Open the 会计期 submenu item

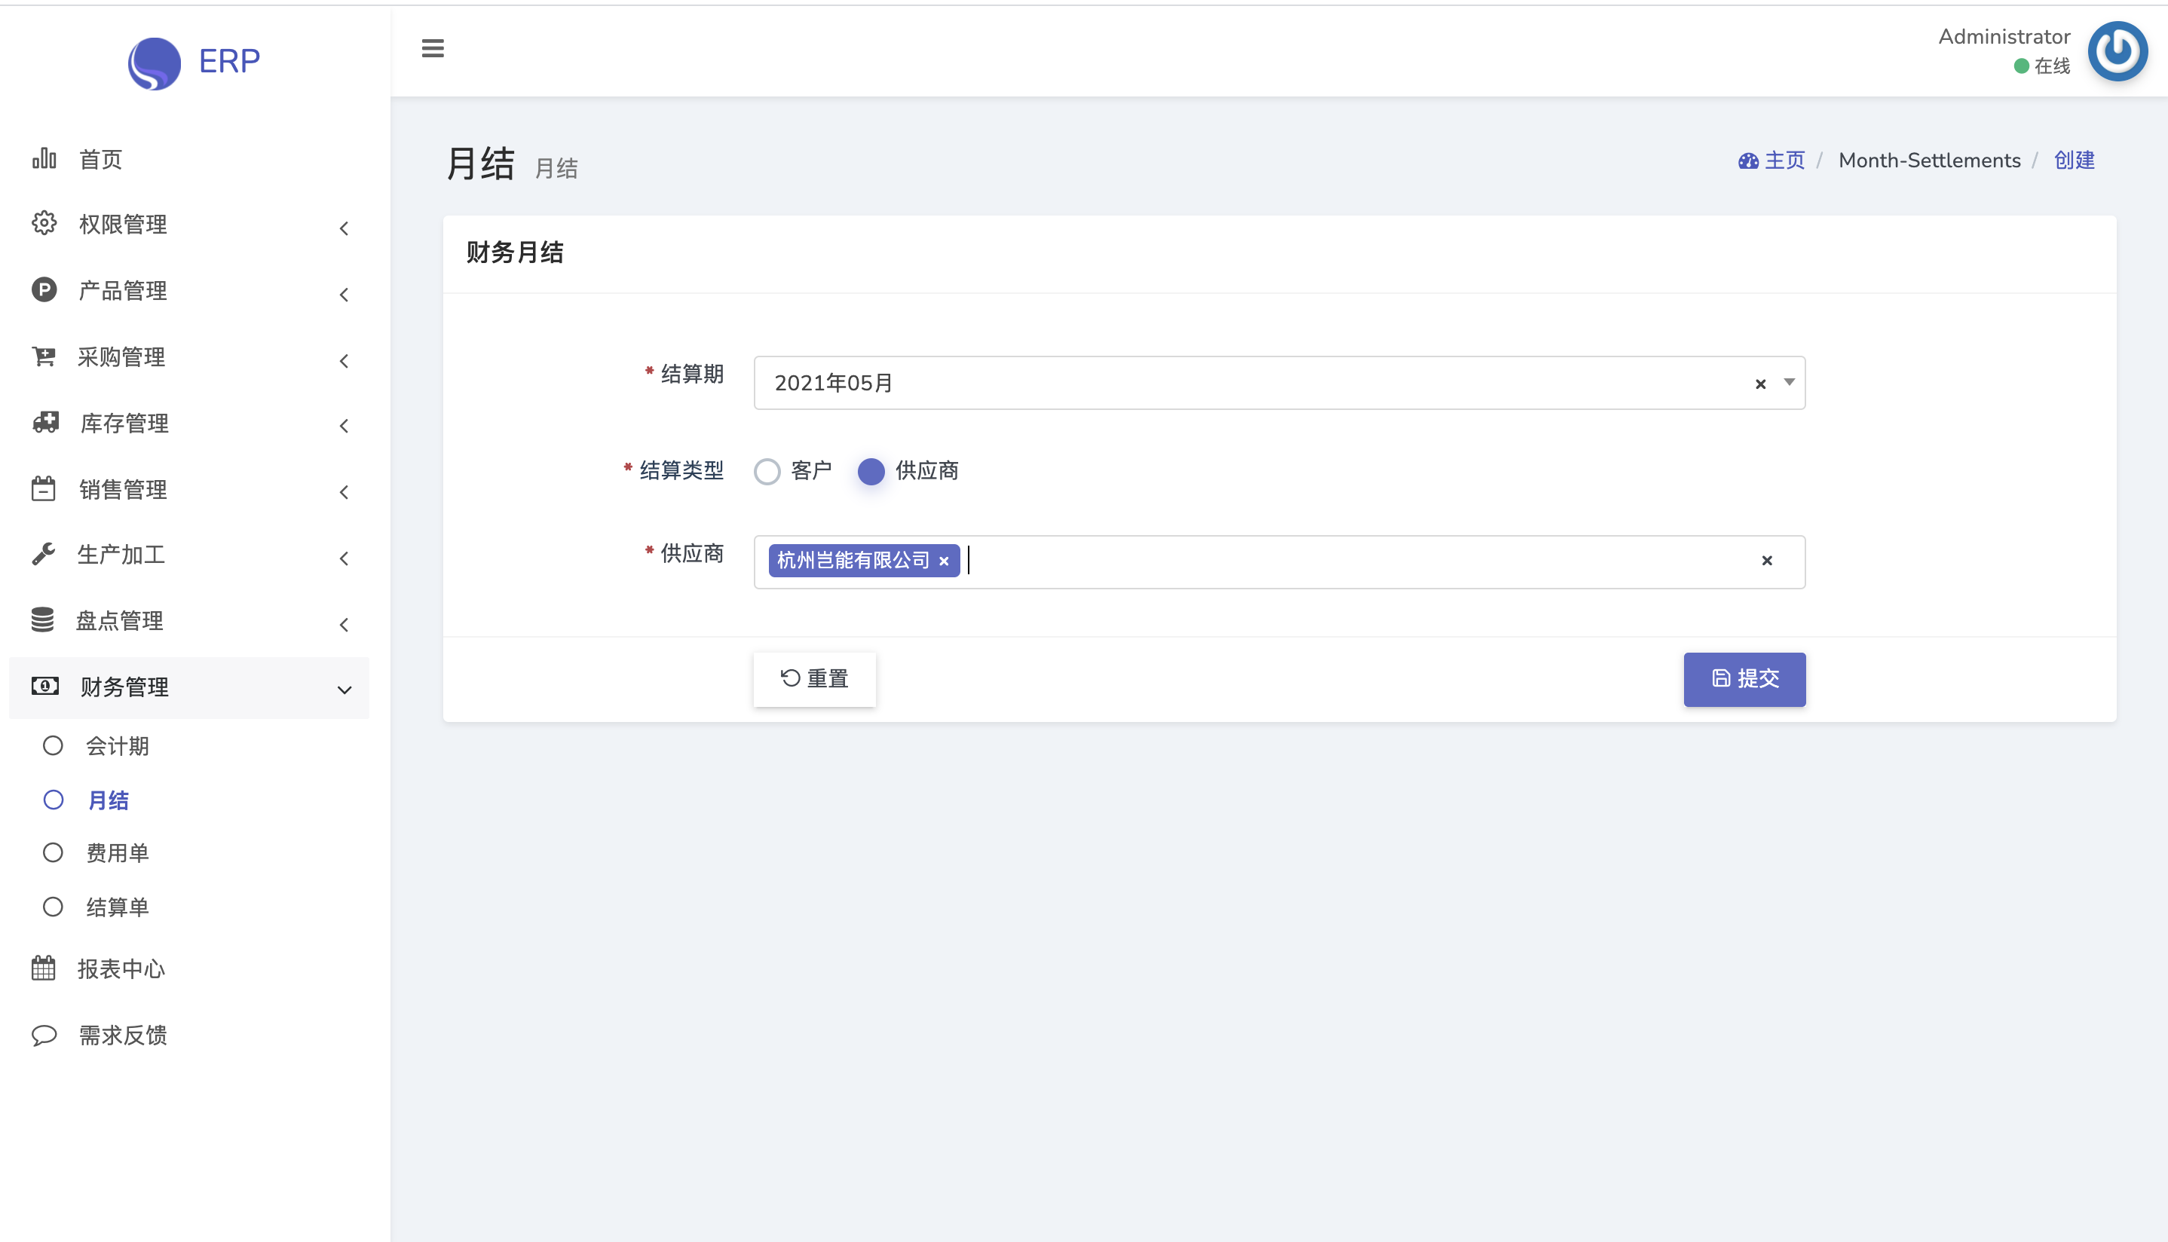pos(118,745)
